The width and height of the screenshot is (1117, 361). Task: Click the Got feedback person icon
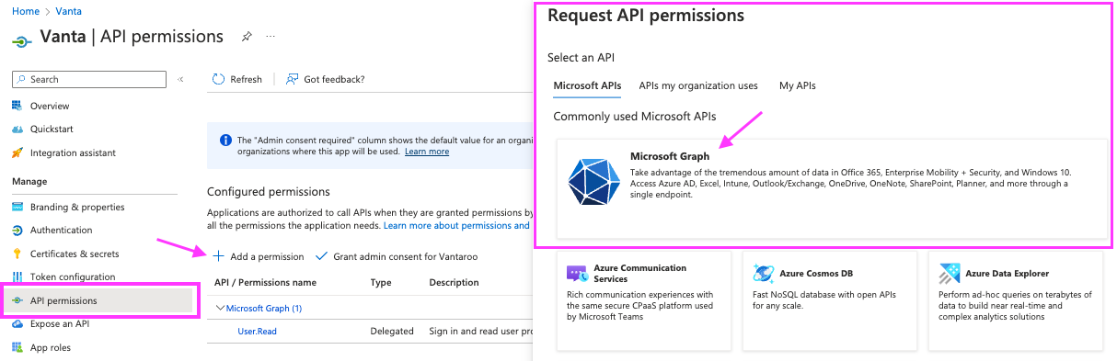tap(292, 79)
